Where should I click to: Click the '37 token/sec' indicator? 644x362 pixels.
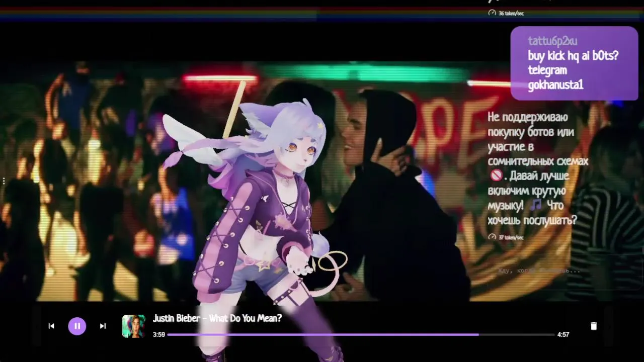506,237
